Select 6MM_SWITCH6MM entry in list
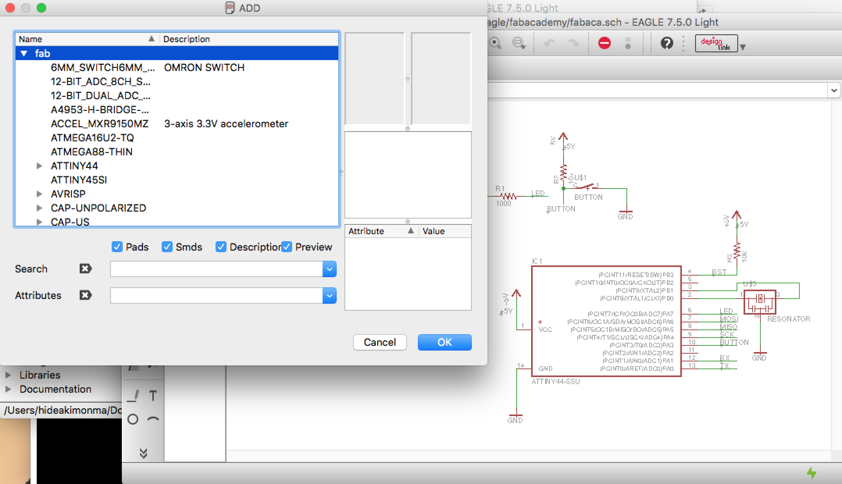The height and width of the screenshot is (484, 842). pos(103,68)
